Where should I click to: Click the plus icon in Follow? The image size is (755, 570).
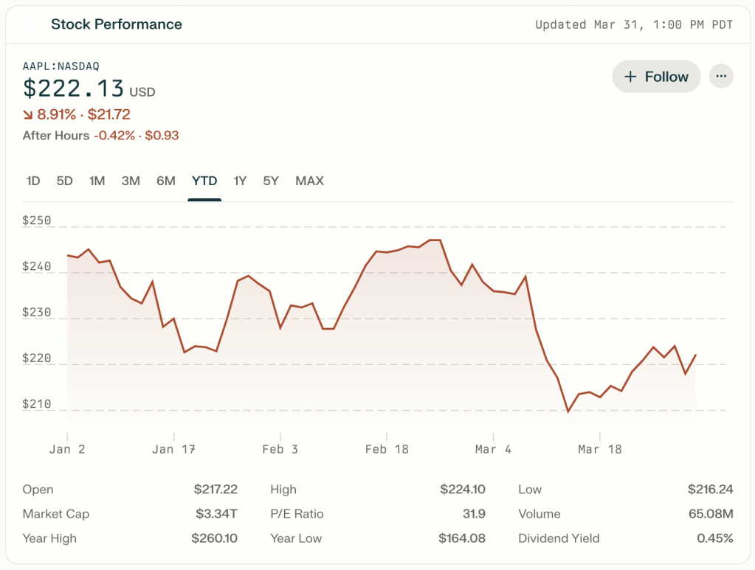(630, 77)
